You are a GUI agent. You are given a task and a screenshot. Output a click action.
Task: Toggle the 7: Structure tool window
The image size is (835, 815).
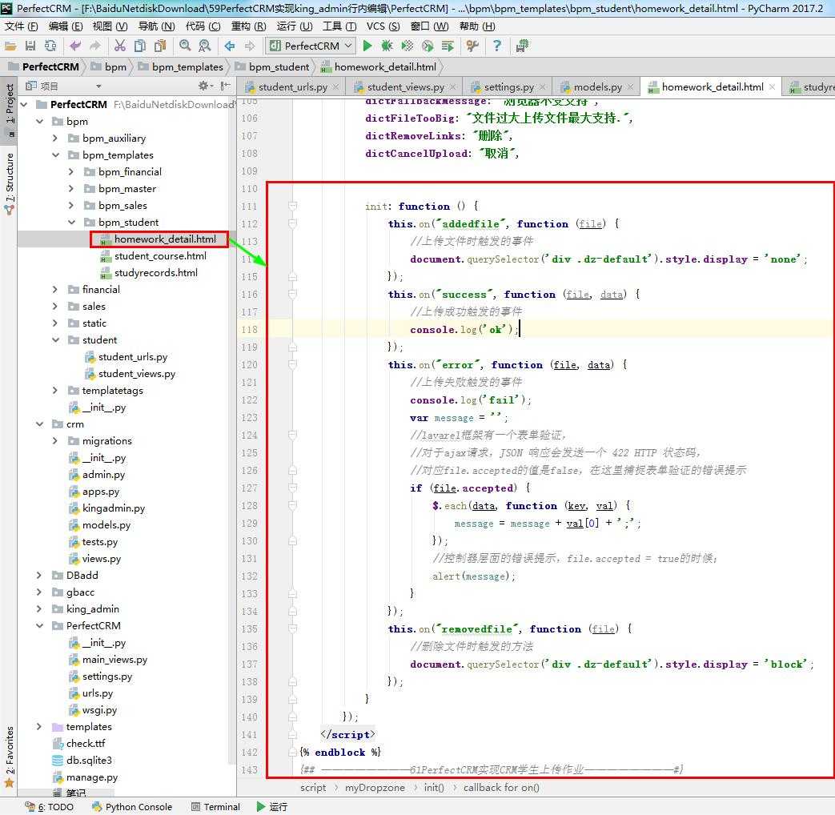pos(9,183)
